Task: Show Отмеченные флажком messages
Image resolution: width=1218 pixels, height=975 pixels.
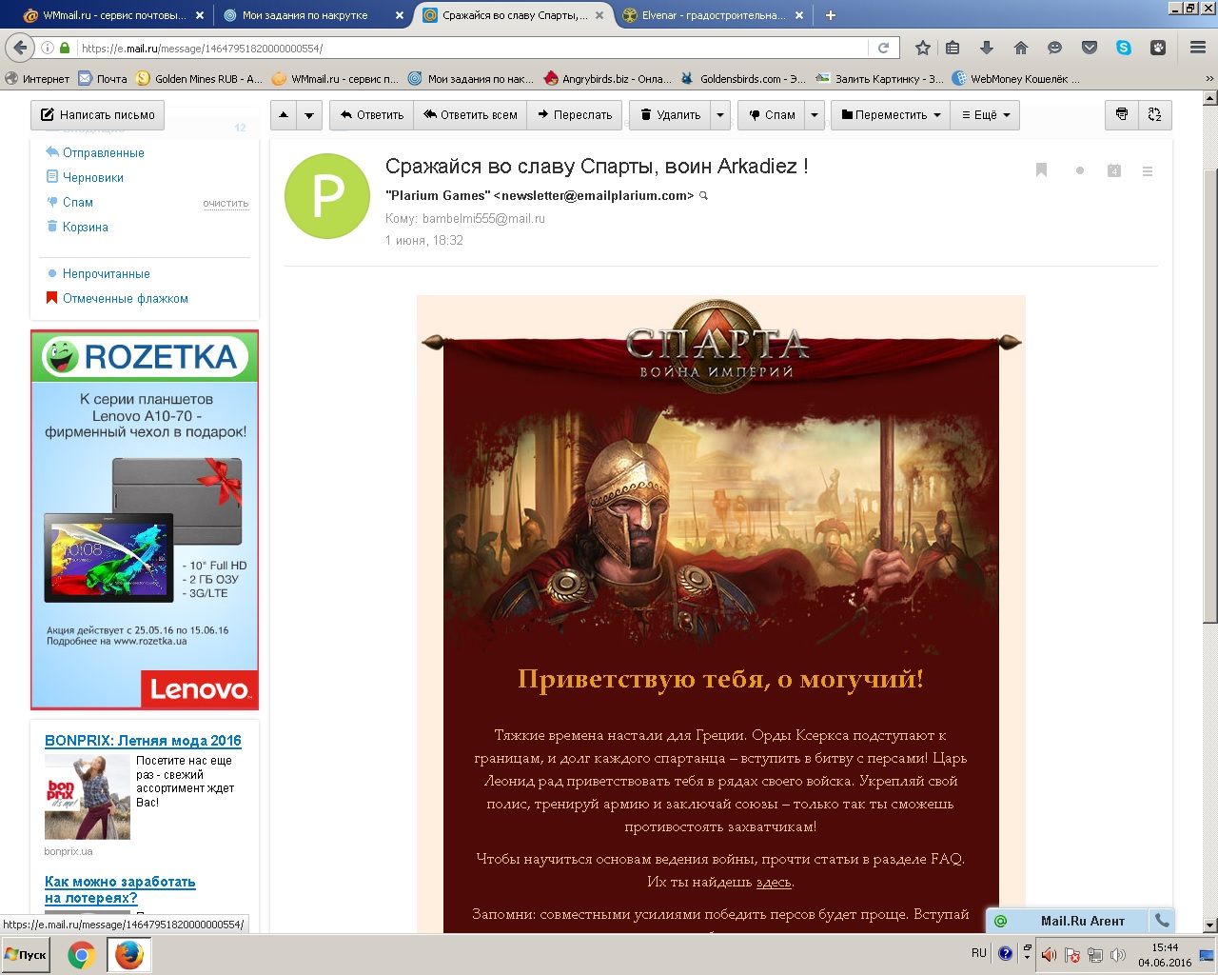Action: (x=125, y=298)
